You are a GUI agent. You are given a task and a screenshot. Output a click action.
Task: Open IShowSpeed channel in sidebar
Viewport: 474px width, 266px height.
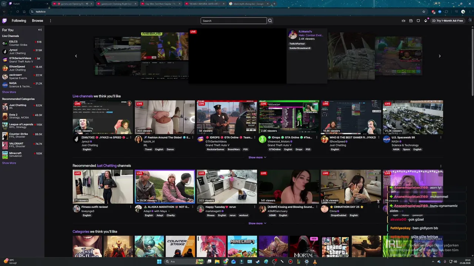pos(22,68)
